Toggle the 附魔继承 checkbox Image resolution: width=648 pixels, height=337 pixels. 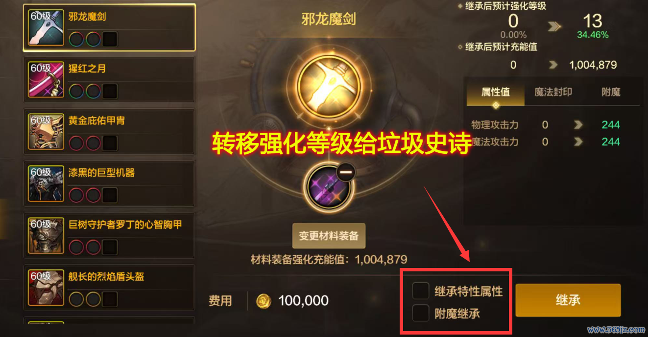pos(421,313)
